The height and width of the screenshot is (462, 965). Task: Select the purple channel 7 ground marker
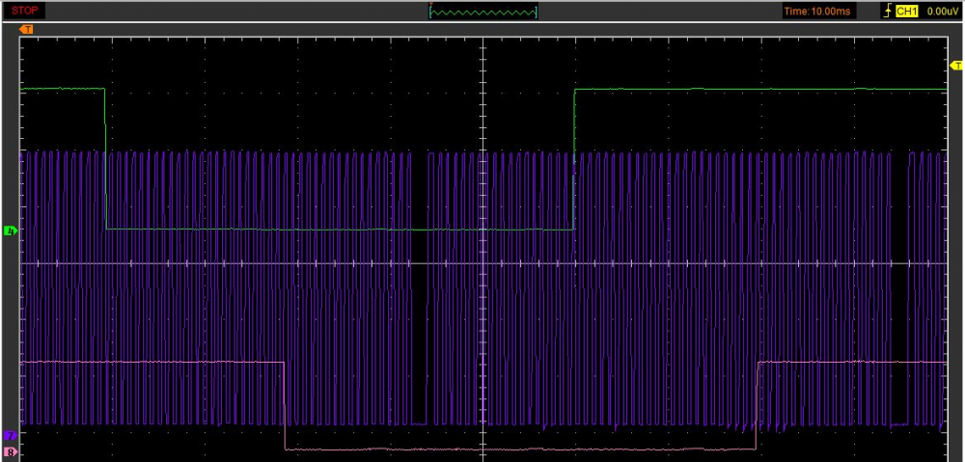click(x=11, y=436)
